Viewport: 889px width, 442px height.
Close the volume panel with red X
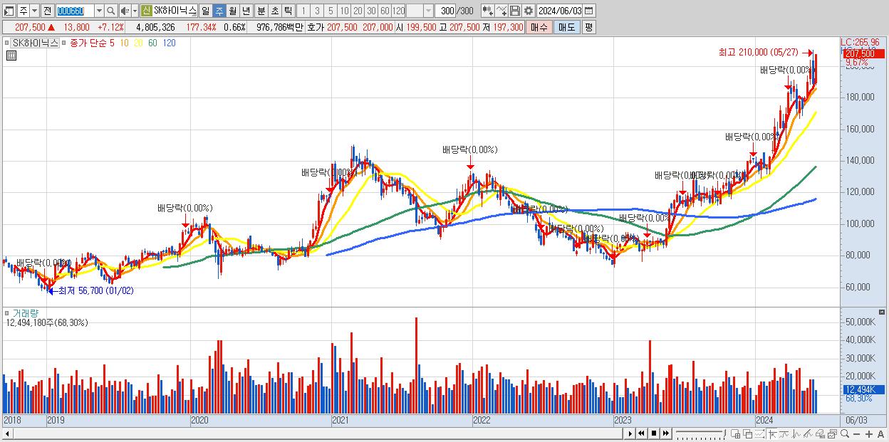pyautogui.click(x=882, y=312)
